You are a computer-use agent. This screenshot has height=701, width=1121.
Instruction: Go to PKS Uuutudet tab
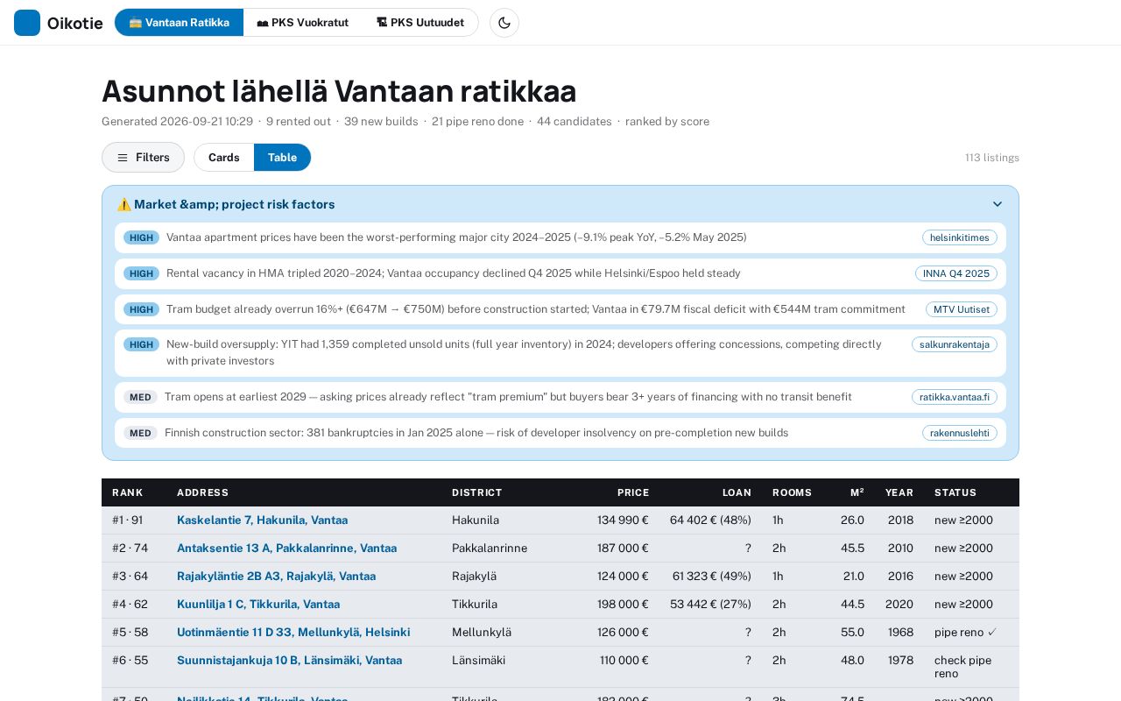(x=420, y=23)
